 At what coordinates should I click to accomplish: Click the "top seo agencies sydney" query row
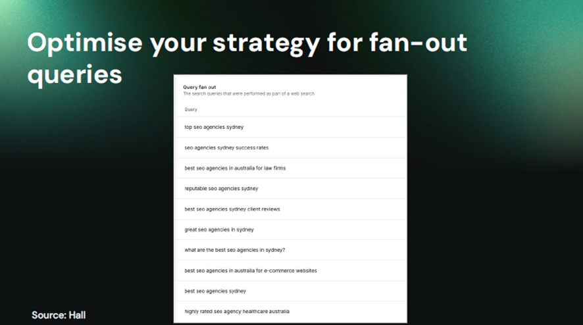pos(215,127)
